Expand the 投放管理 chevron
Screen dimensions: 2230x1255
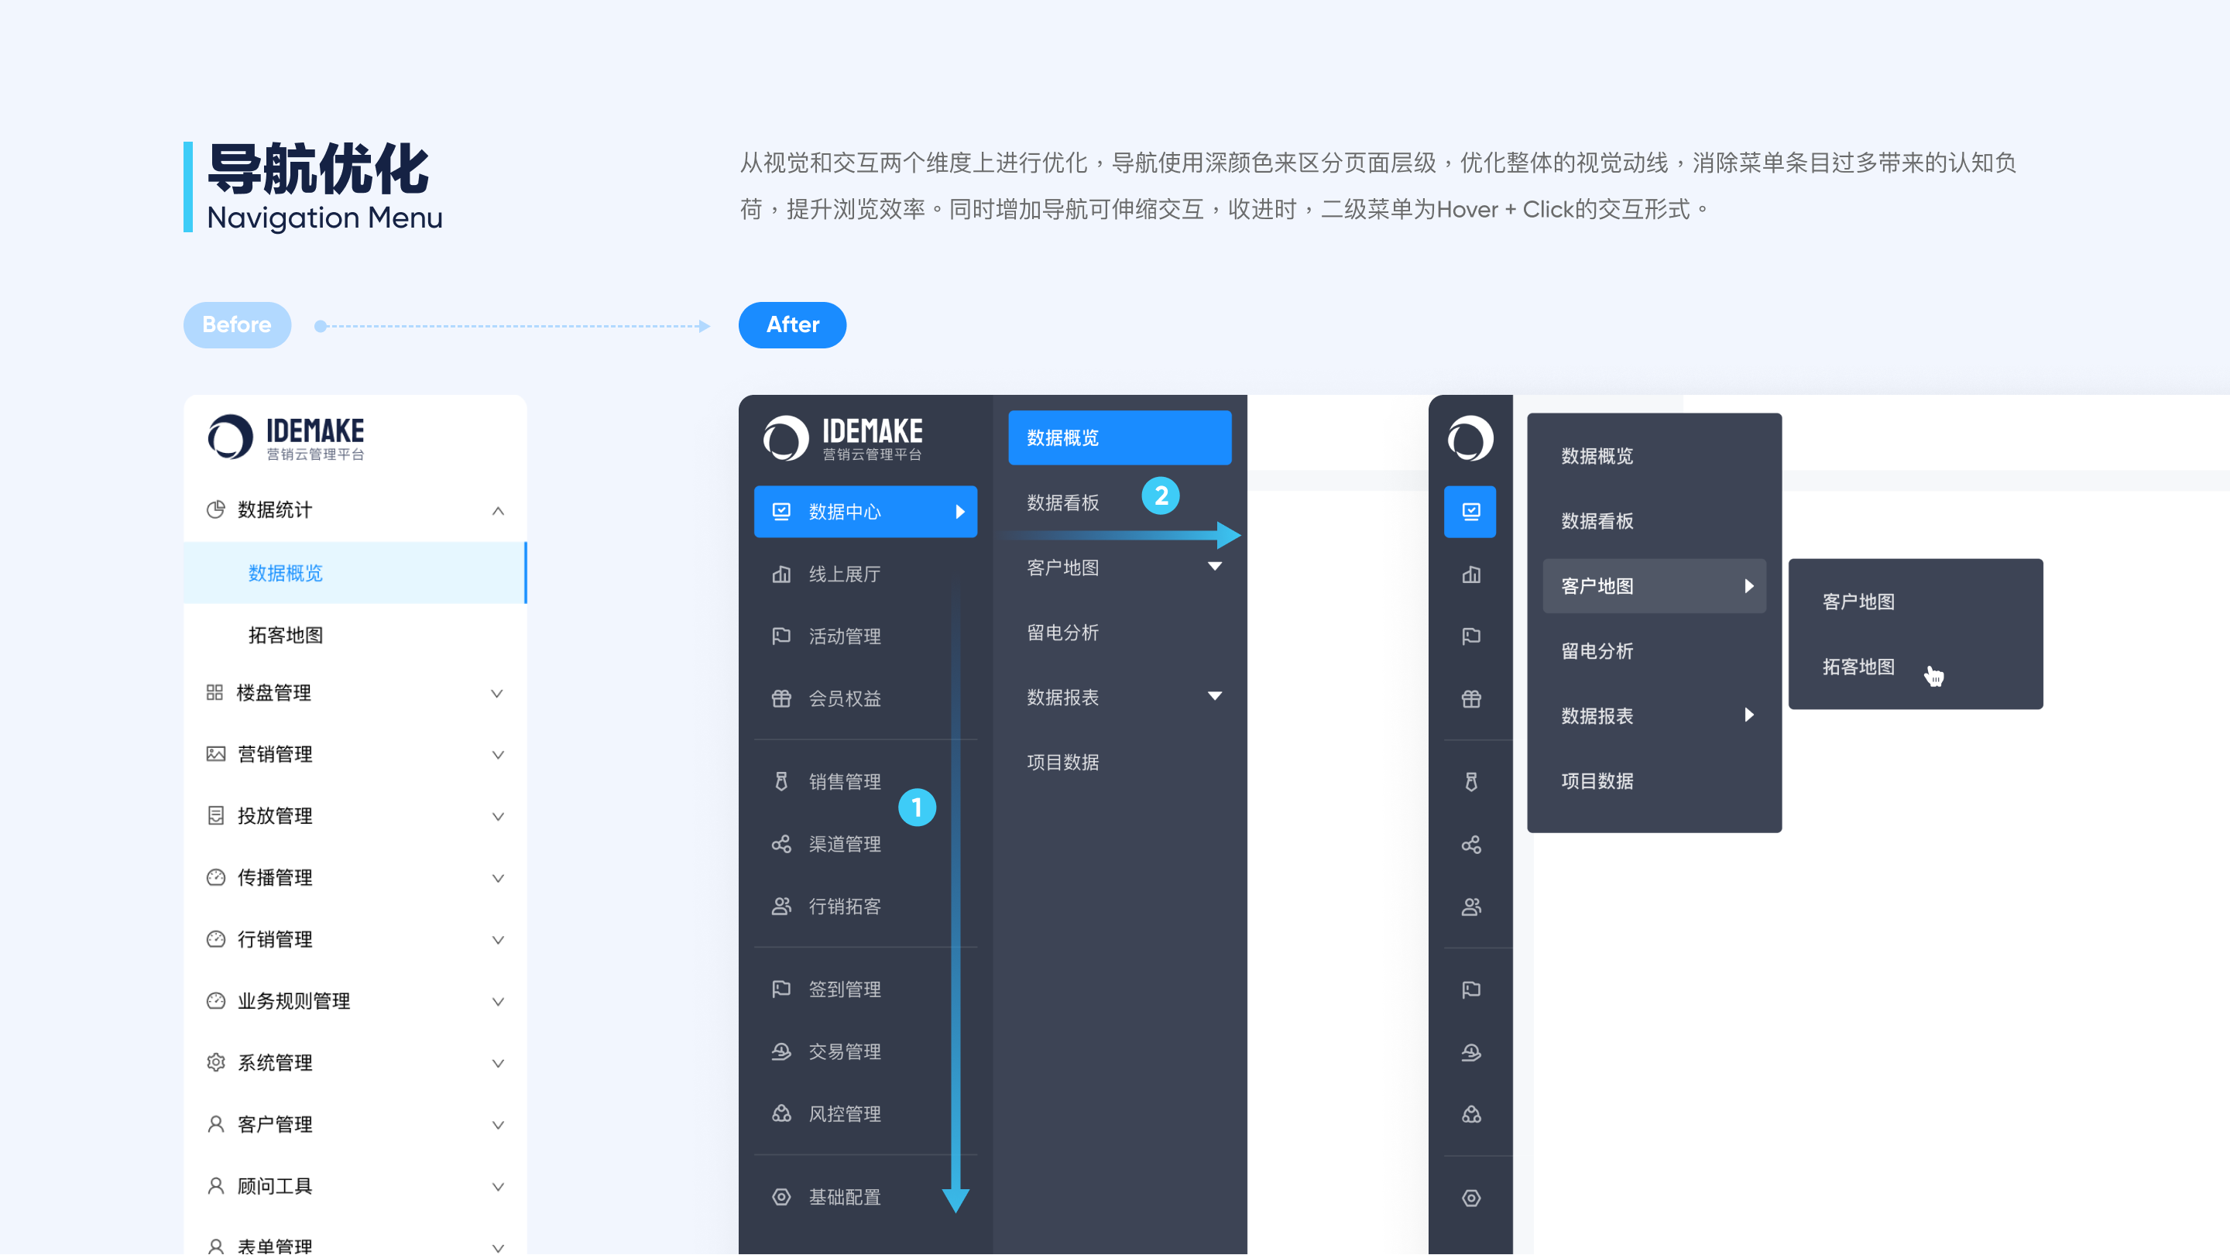click(498, 816)
